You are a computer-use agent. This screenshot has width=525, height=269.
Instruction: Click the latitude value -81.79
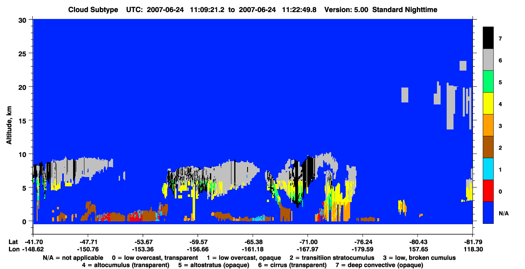[472, 242]
